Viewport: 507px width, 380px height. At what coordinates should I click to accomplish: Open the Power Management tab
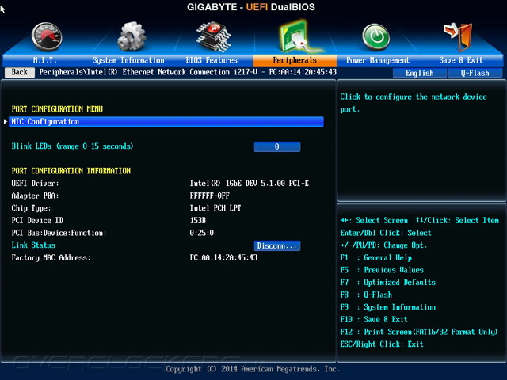pos(378,60)
